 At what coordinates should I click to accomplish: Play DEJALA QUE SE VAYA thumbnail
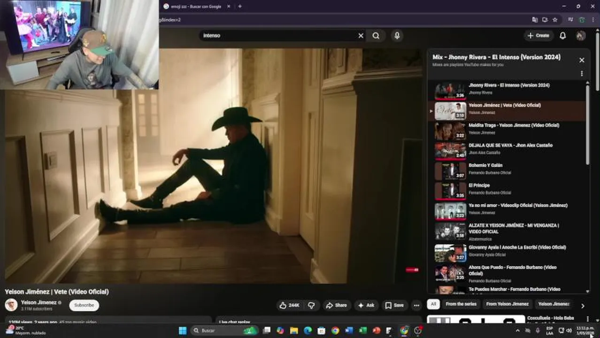450,150
